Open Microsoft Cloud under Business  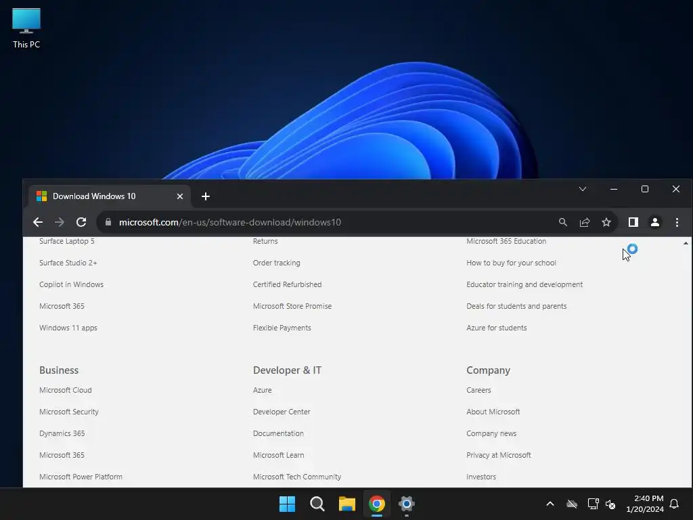click(x=66, y=390)
